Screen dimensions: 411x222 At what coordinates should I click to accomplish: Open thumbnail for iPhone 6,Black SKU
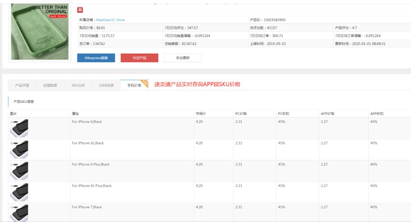click(x=19, y=128)
